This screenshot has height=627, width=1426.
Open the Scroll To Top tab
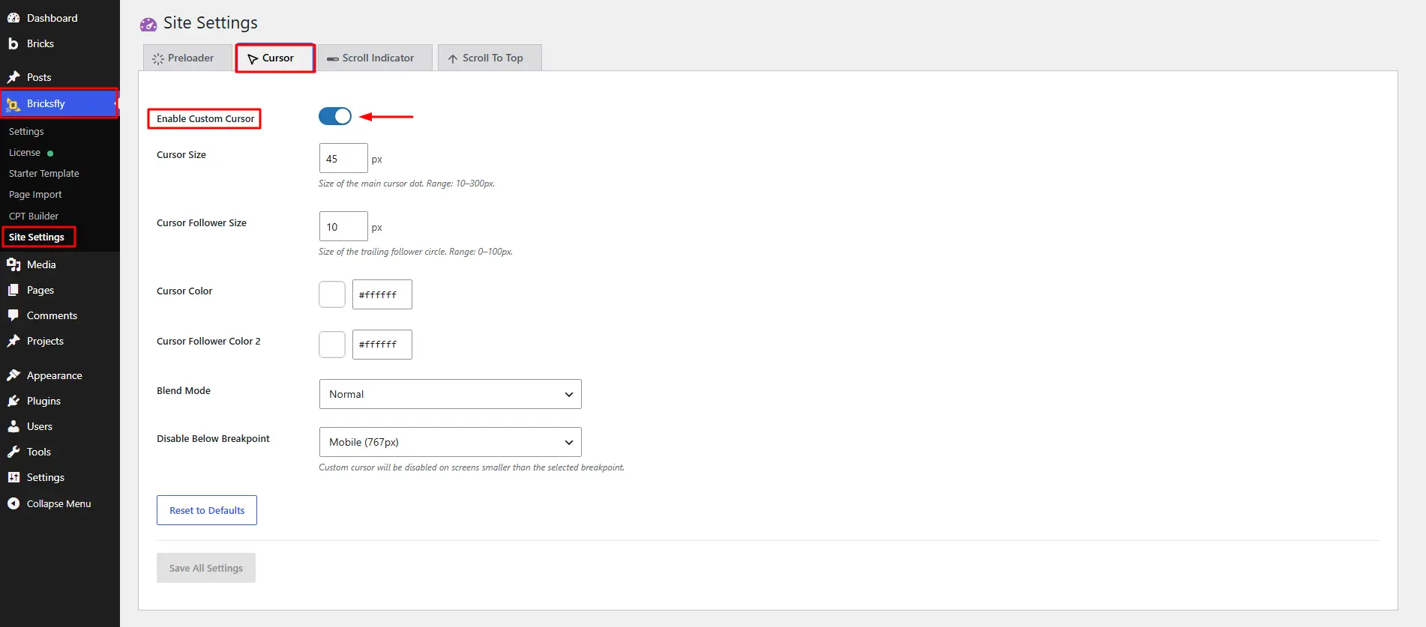490,58
